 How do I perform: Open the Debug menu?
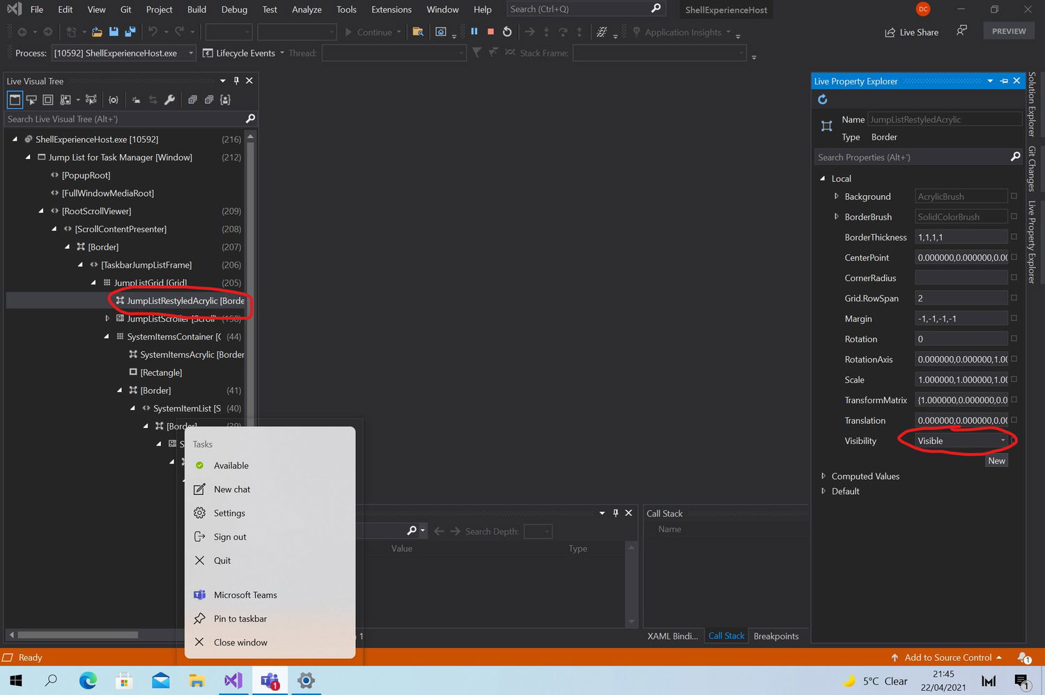234,10
